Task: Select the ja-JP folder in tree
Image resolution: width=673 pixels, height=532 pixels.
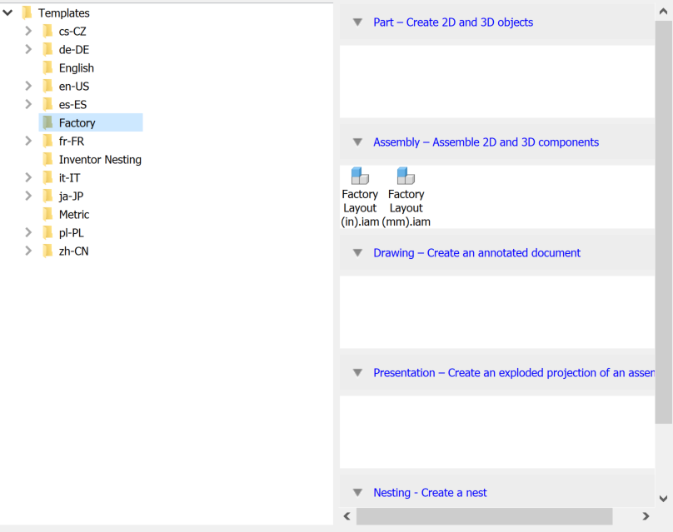Action: click(x=71, y=196)
